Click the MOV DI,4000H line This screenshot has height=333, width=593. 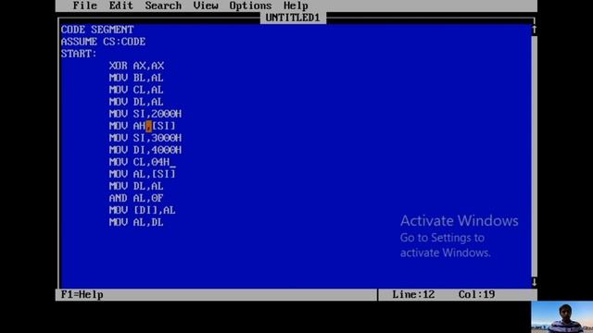pyautogui.click(x=145, y=150)
